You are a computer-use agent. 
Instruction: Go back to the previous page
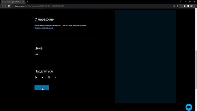2,6
